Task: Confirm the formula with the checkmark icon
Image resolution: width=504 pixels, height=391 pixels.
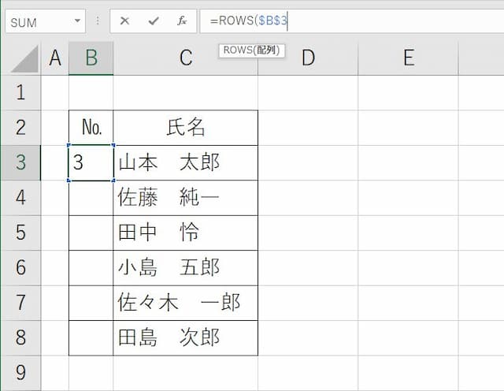Action: [x=154, y=21]
